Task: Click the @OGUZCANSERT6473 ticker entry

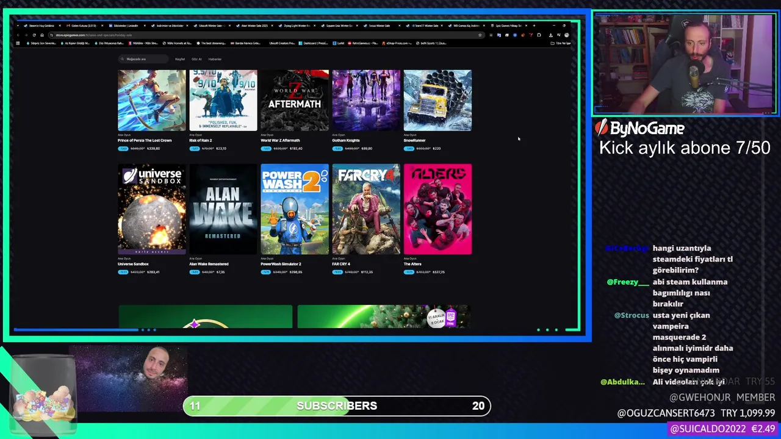Action: click(x=696, y=413)
